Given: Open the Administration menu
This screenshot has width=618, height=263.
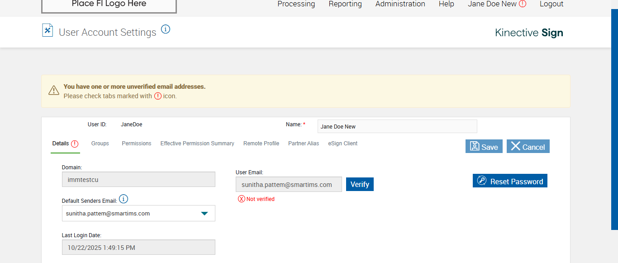Looking at the screenshot, I should tap(400, 4).
